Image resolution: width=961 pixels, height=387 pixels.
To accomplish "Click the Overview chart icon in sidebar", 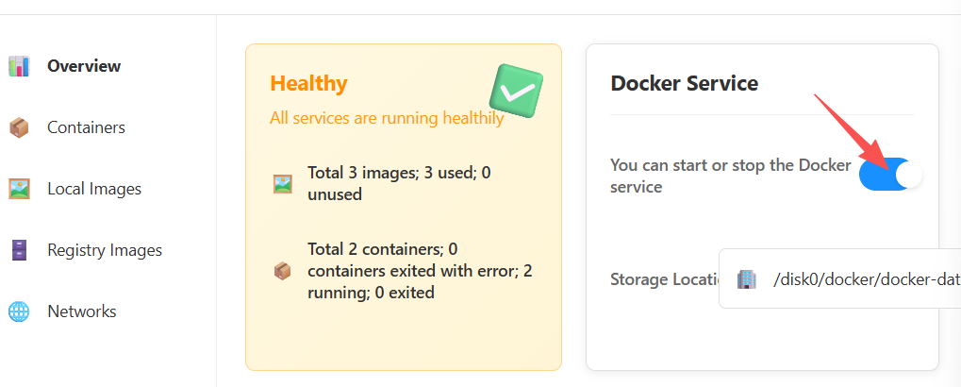I will click(x=19, y=66).
